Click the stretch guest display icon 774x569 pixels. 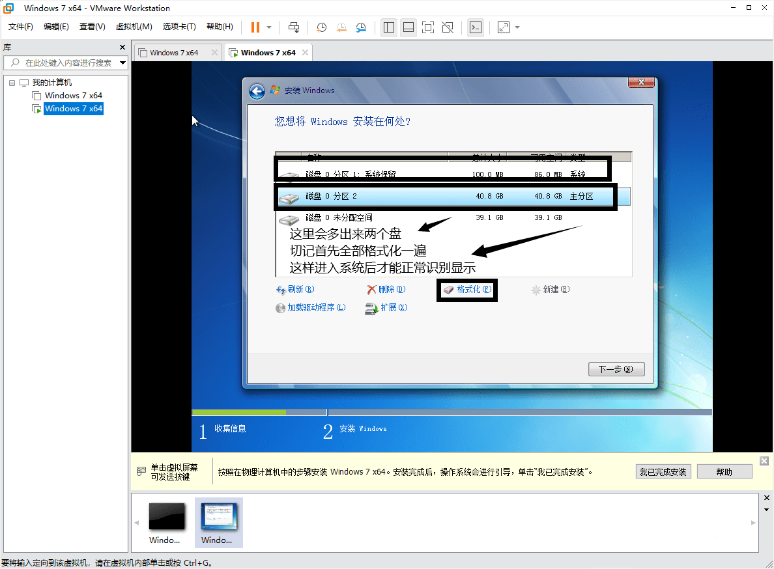pyautogui.click(x=504, y=27)
